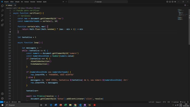Toggle the bottom panel layout icon
The height and width of the screenshot is (107, 190).
[170, 2]
